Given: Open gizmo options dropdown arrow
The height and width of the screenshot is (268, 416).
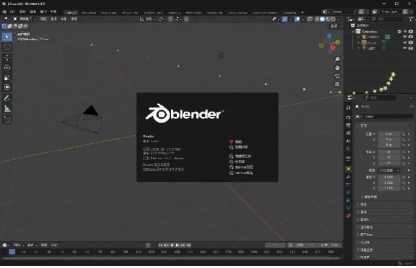Looking at the screenshot, I should click(x=290, y=19).
